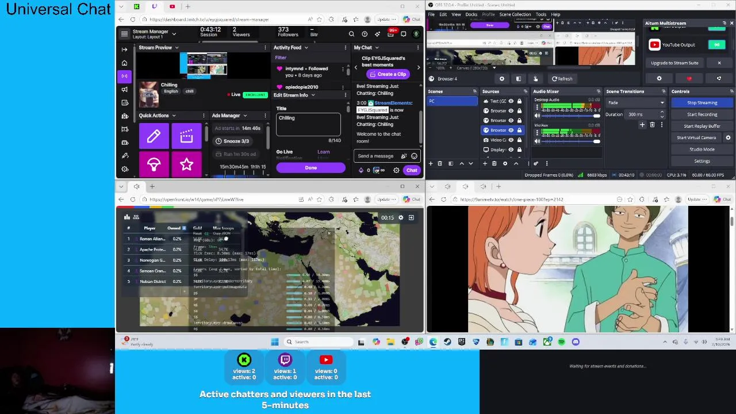Open OBS File menu
This screenshot has height=414, width=736.
tap(432, 14)
